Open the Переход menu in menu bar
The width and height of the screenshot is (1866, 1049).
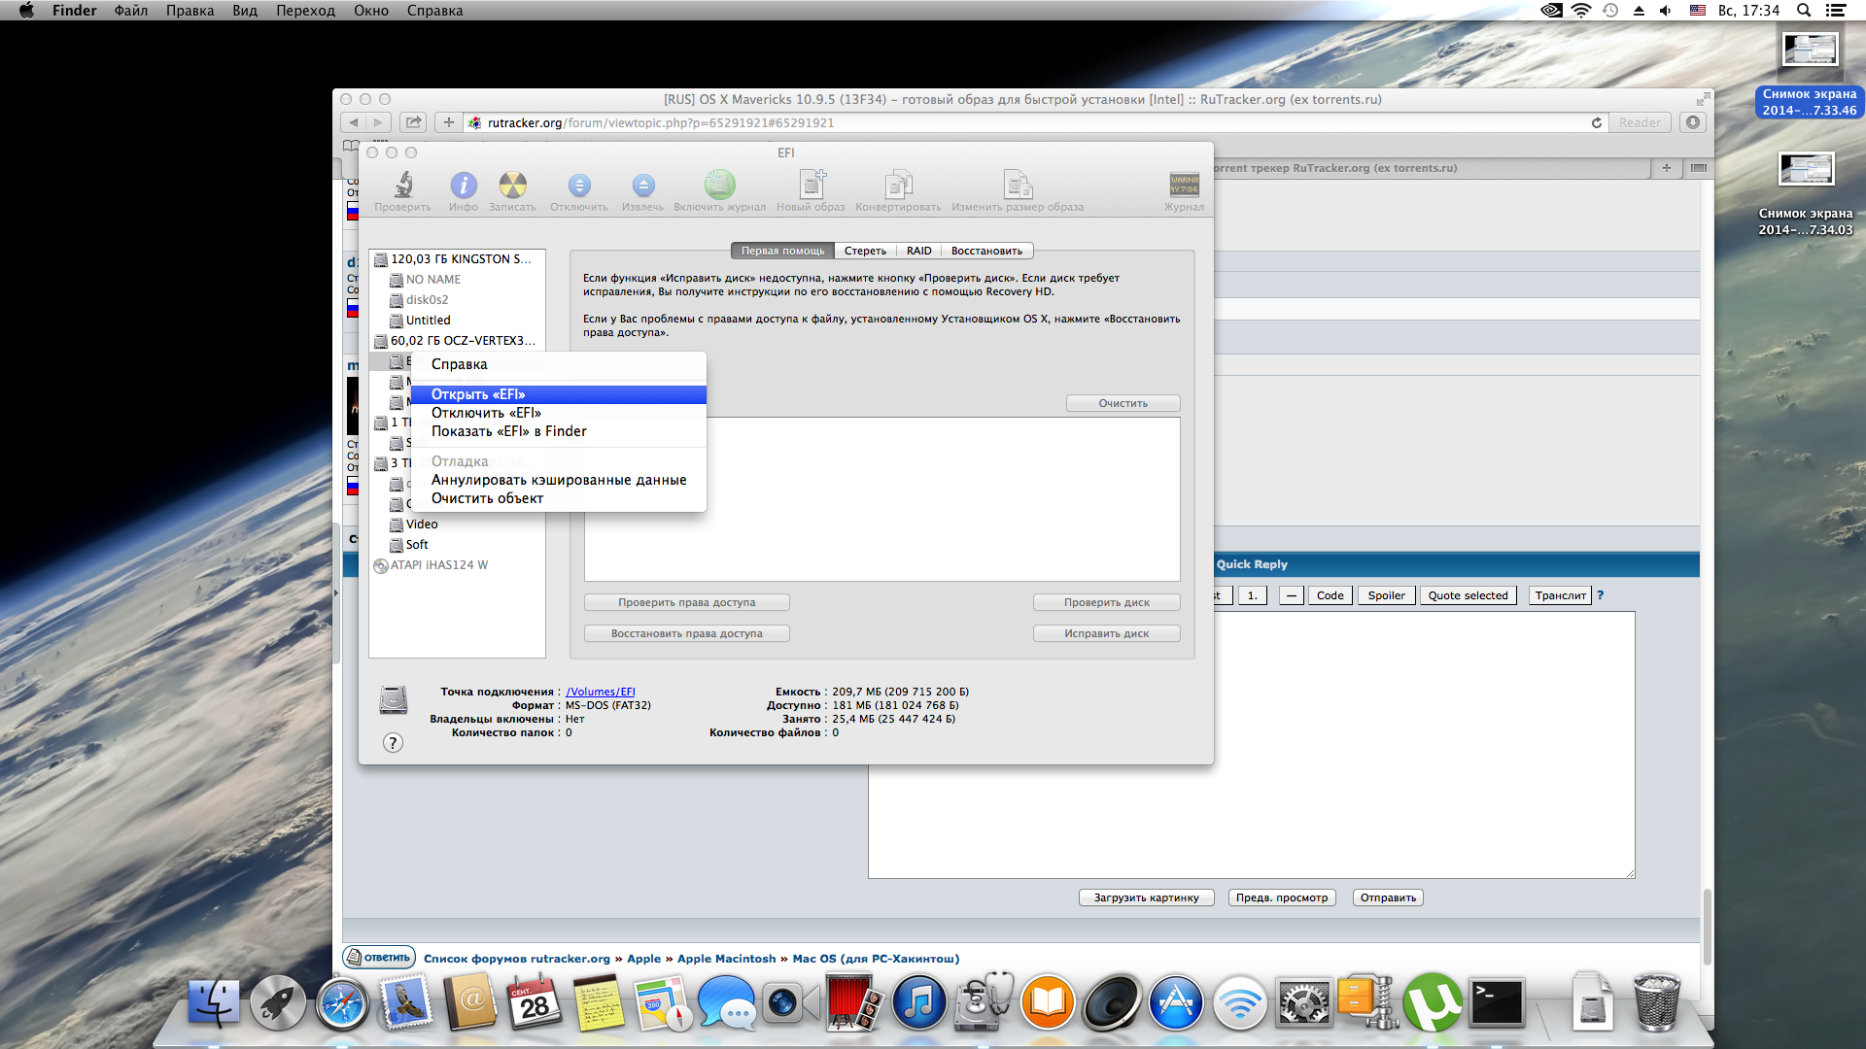(x=305, y=11)
